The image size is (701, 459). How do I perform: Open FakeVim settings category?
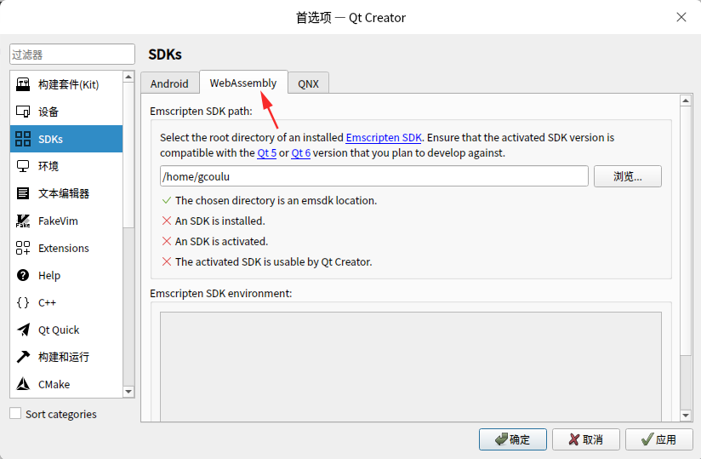pyautogui.click(x=57, y=221)
